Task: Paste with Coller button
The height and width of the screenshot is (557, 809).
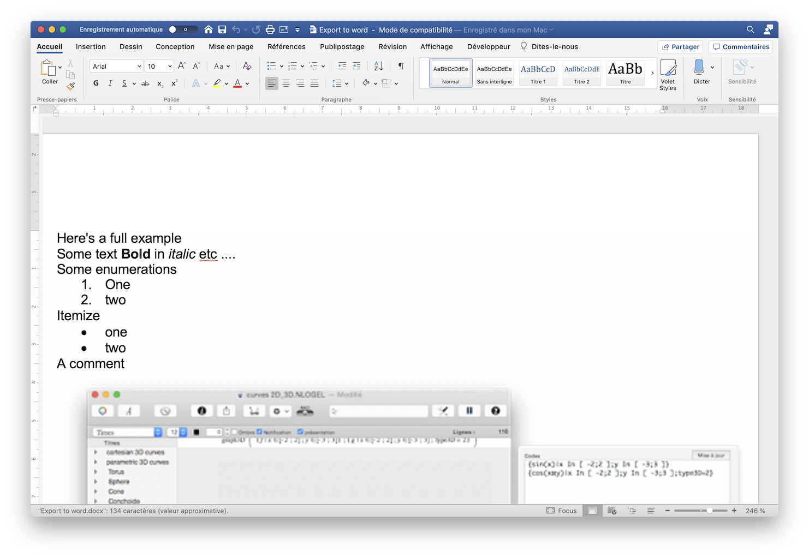Action: [x=50, y=72]
